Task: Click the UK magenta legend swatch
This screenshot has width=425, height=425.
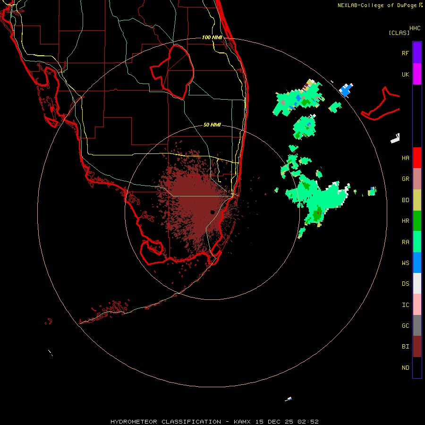Action: pyautogui.click(x=417, y=74)
